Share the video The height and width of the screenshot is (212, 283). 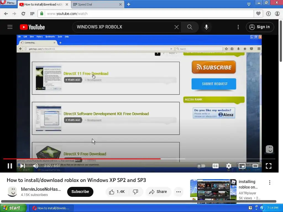point(158,192)
